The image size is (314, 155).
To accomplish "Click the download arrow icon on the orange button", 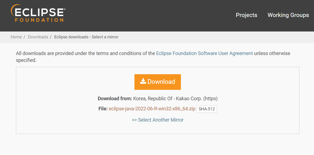I will [x=143, y=81].
